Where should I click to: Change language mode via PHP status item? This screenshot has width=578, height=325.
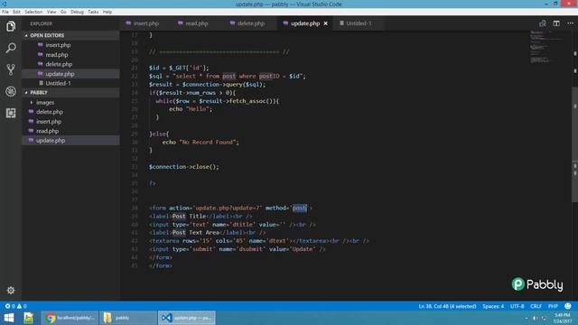pyautogui.click(x=553, y=306)
